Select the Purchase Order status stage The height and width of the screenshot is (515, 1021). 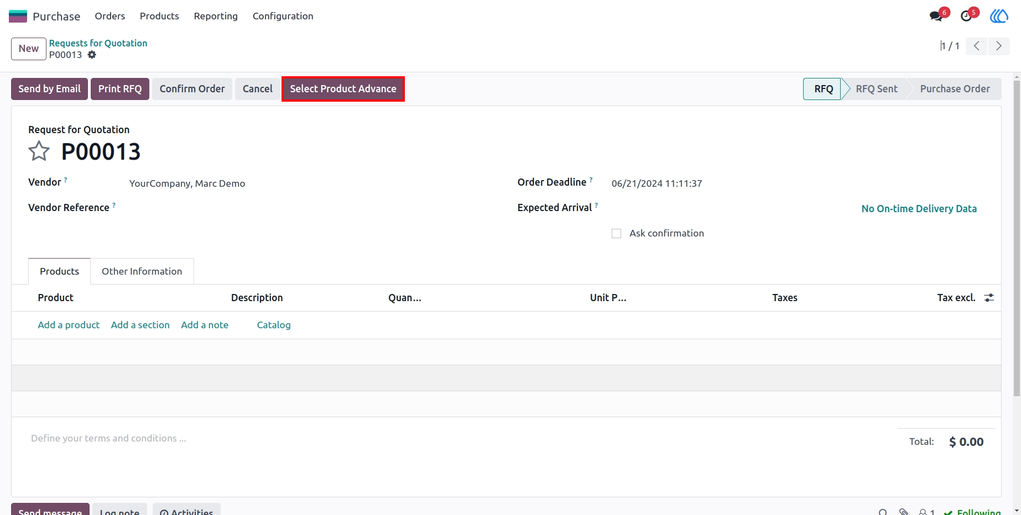coord(955,89)
